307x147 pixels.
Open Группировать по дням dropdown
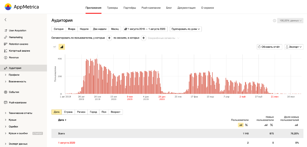point(186,29)
